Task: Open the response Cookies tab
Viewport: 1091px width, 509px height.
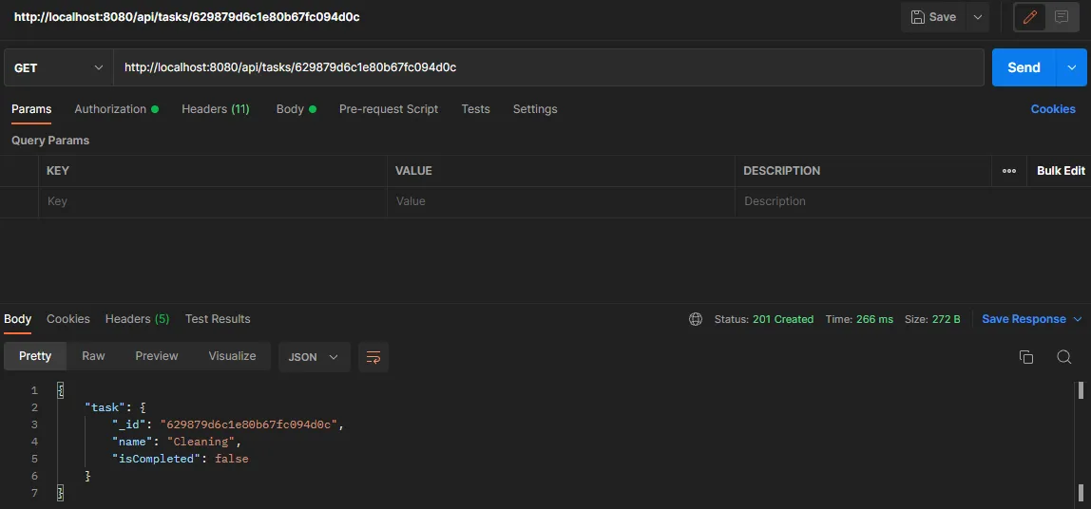Action: tap(68, 319)
